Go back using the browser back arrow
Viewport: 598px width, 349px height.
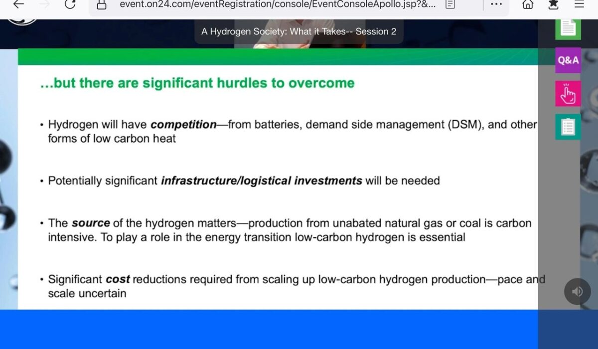click(18, 4)
